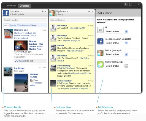Click the 'all' icon button in Add a column
Screen dimensions: 146x121
click(x=100, y=30)
